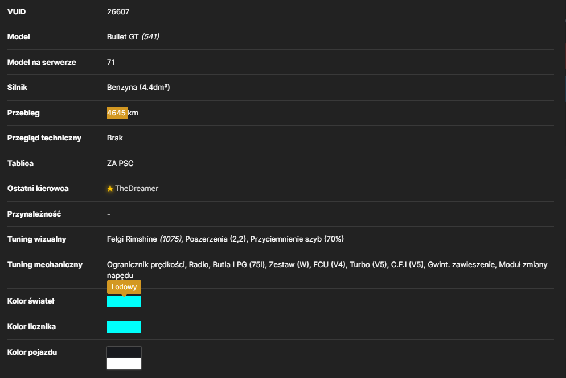Click the Kolor licznika row label
The image size is (566, 378).
click(31, 327)
